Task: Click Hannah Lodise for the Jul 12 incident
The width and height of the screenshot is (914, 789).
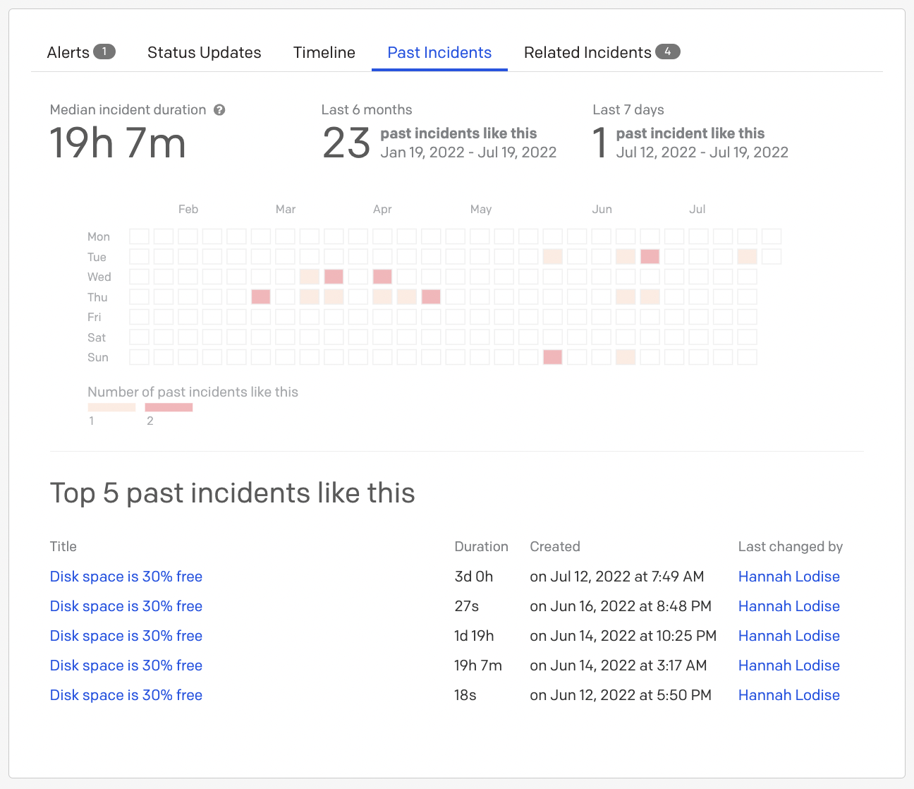Action: tap(788, 577)
